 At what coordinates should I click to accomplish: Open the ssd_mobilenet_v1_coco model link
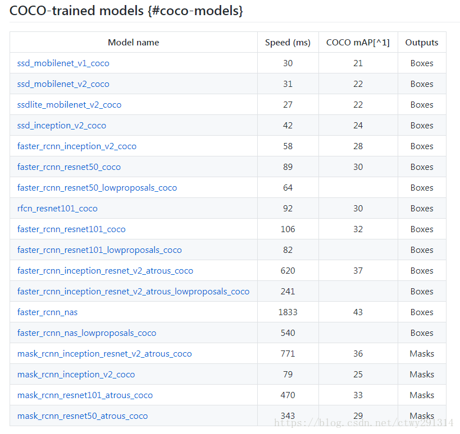point(63,63)
